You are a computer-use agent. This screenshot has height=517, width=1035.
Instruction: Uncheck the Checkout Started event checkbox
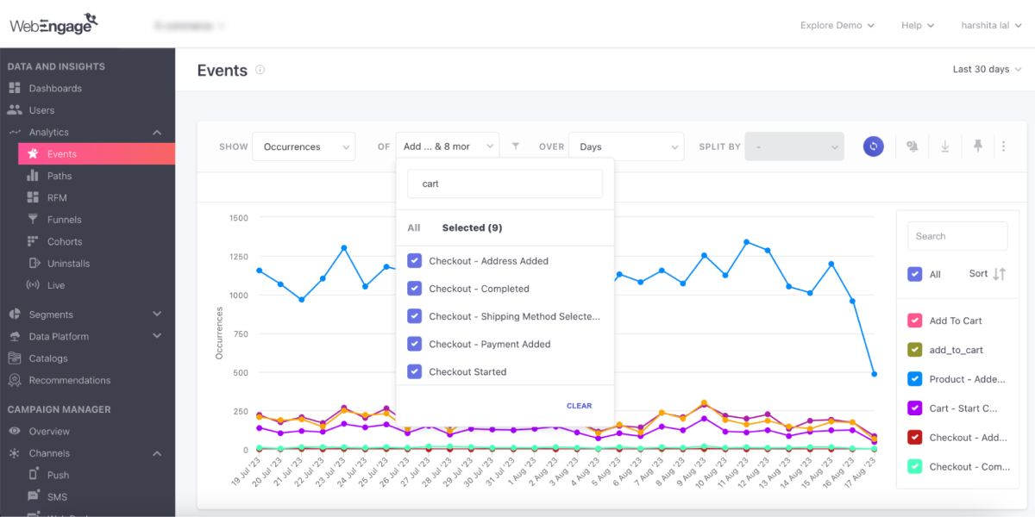point(414,372)
